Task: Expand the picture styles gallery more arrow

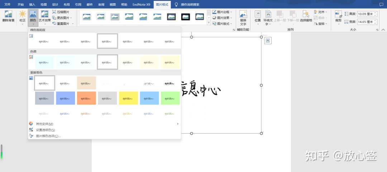Action: tap(209, 23)
